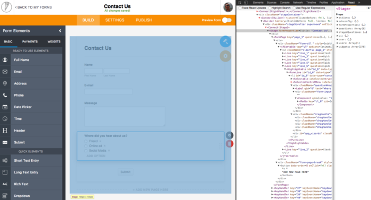Click the JotForm pencil logo
Screen dimensions: 371x200
tap(6, 7)
